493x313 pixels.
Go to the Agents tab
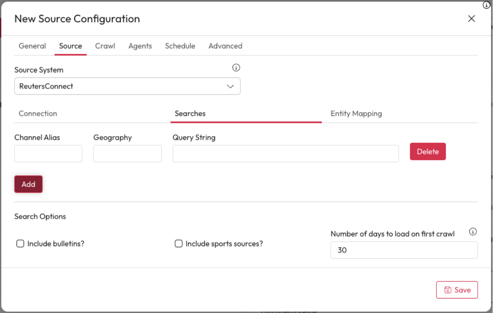140,46
